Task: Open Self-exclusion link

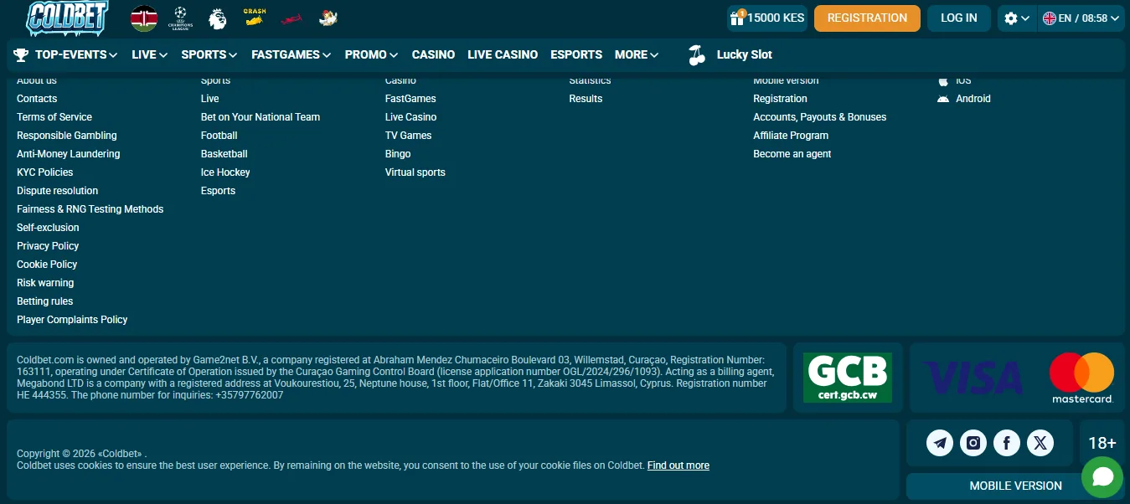Action: (48, 228)
